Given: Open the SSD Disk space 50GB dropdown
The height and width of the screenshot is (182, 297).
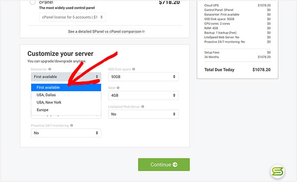Looking at the screenshot, I should (143, 77).
